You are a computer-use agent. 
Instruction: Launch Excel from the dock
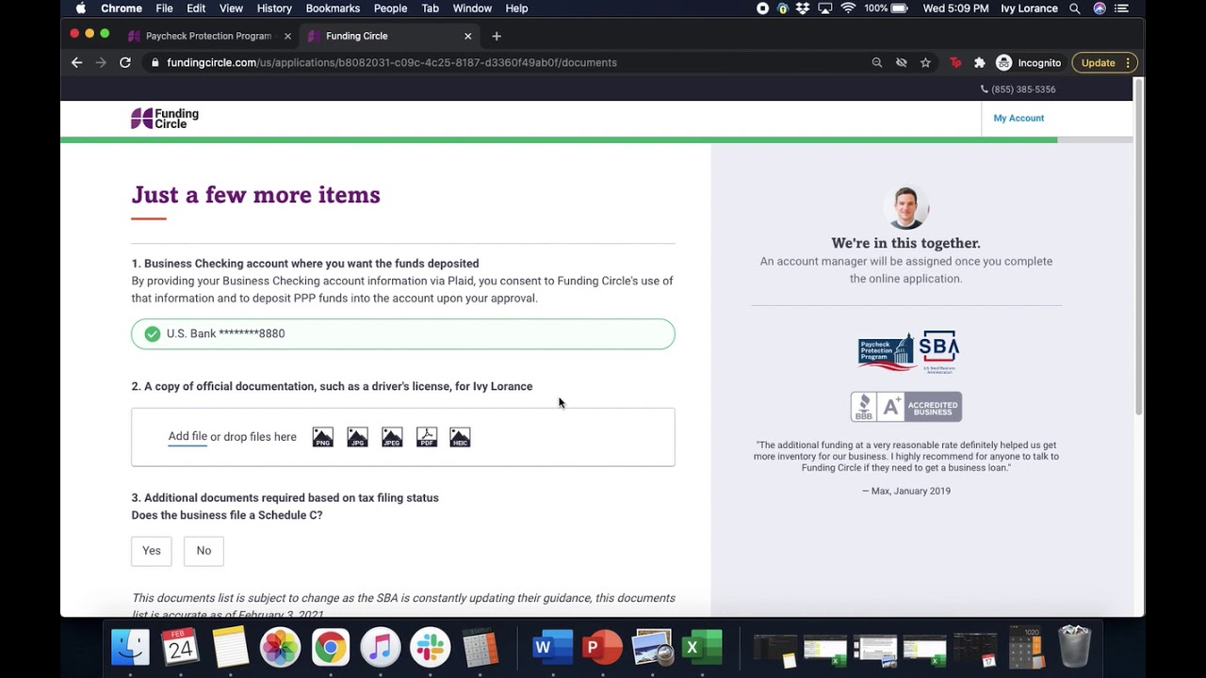(x=702, y=648)
